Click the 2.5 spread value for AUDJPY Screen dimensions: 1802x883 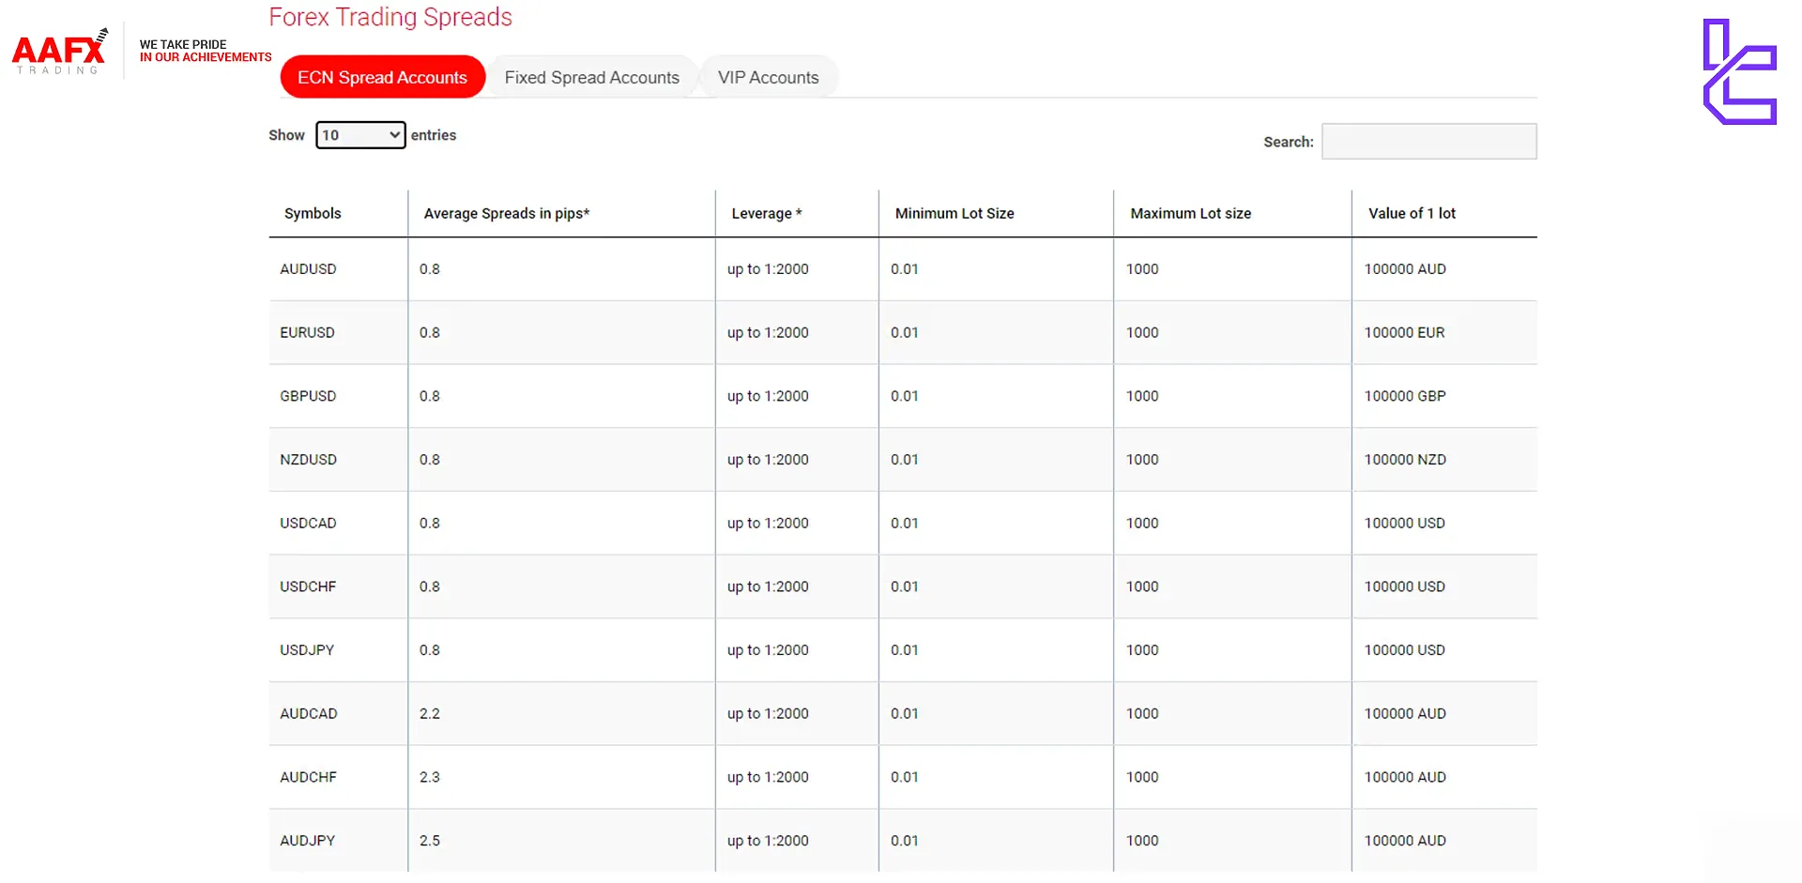click(430, 840)
